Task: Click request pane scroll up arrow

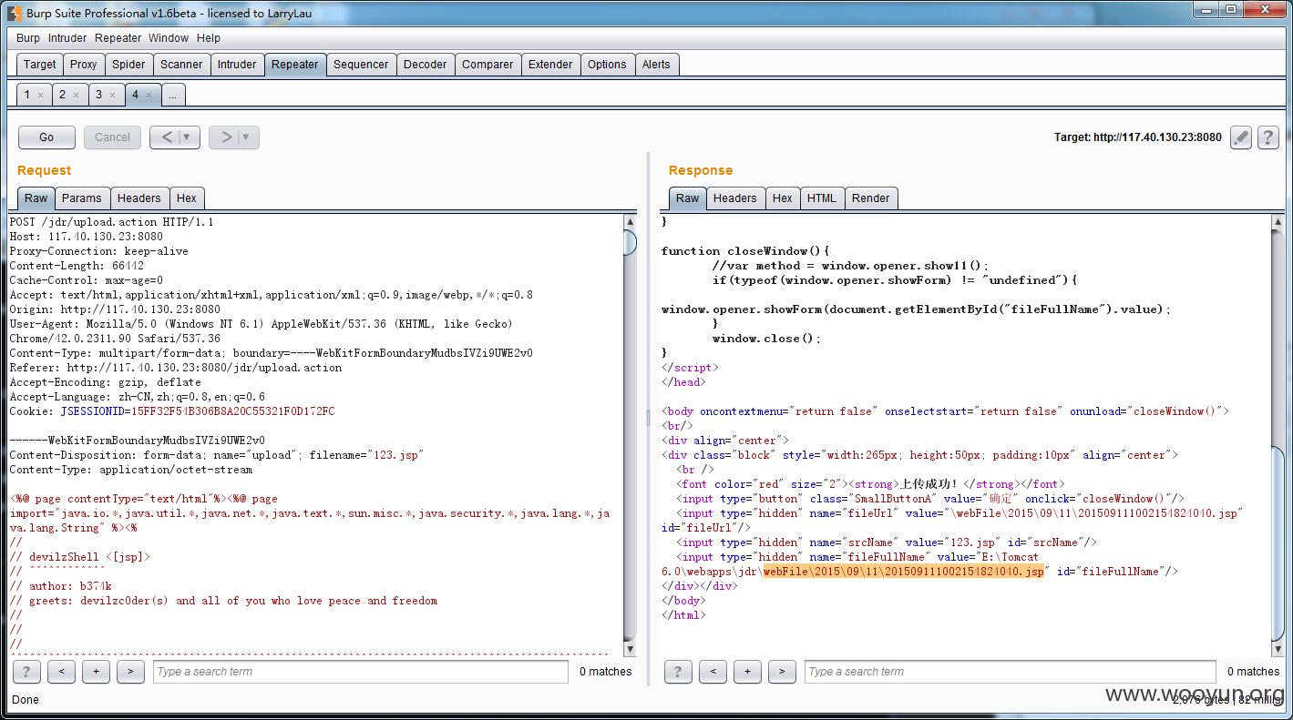Action: [x=630, y=221]
